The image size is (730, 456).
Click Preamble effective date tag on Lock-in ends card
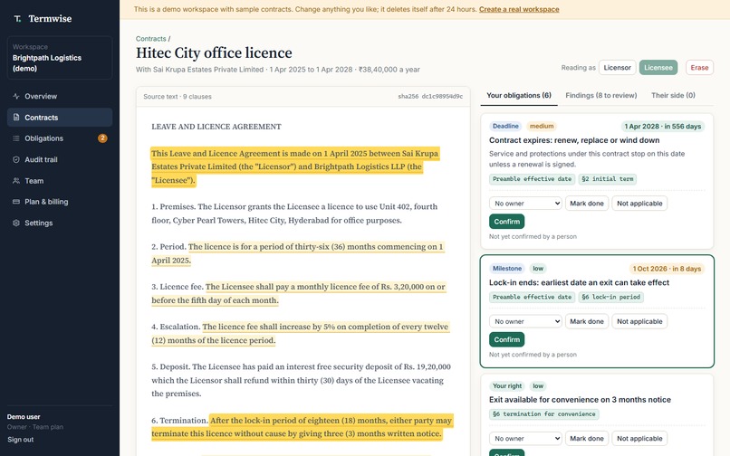[533, 297]
